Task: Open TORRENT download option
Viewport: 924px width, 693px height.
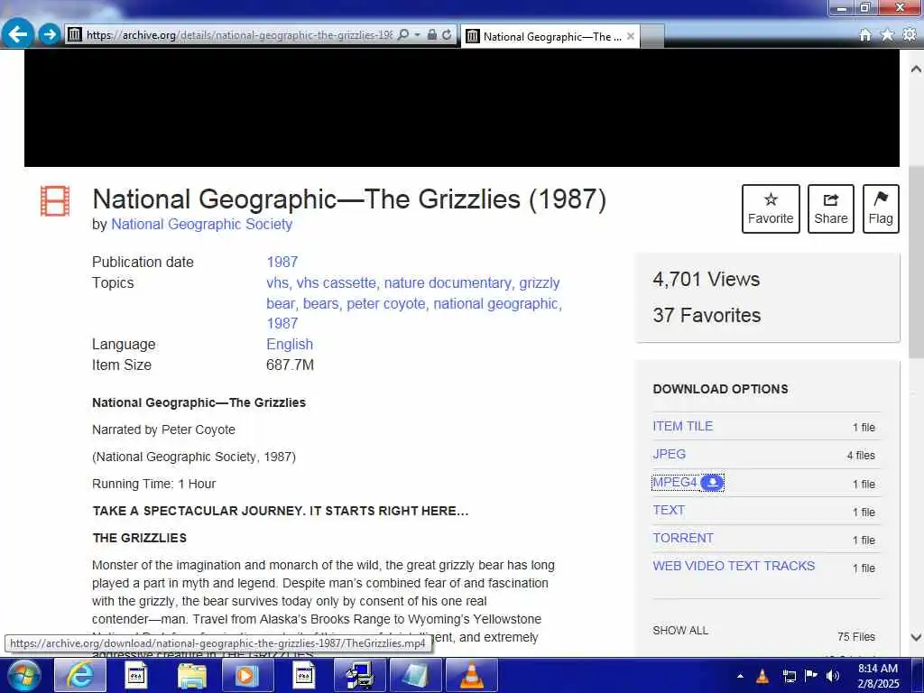Action: pyautogui.click(x=683, y=539)
